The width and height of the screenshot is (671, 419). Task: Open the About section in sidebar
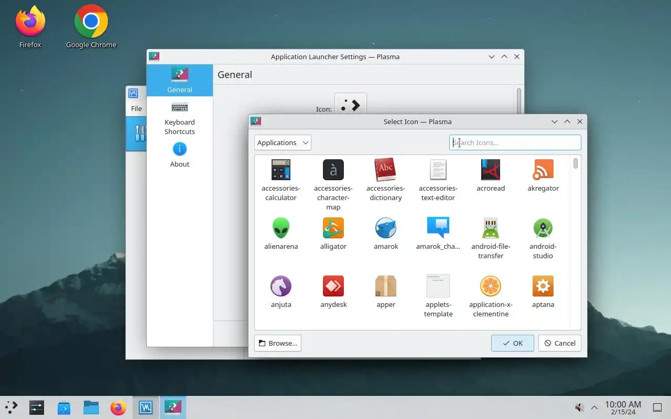pyautogui.click(x=180, y=155)
